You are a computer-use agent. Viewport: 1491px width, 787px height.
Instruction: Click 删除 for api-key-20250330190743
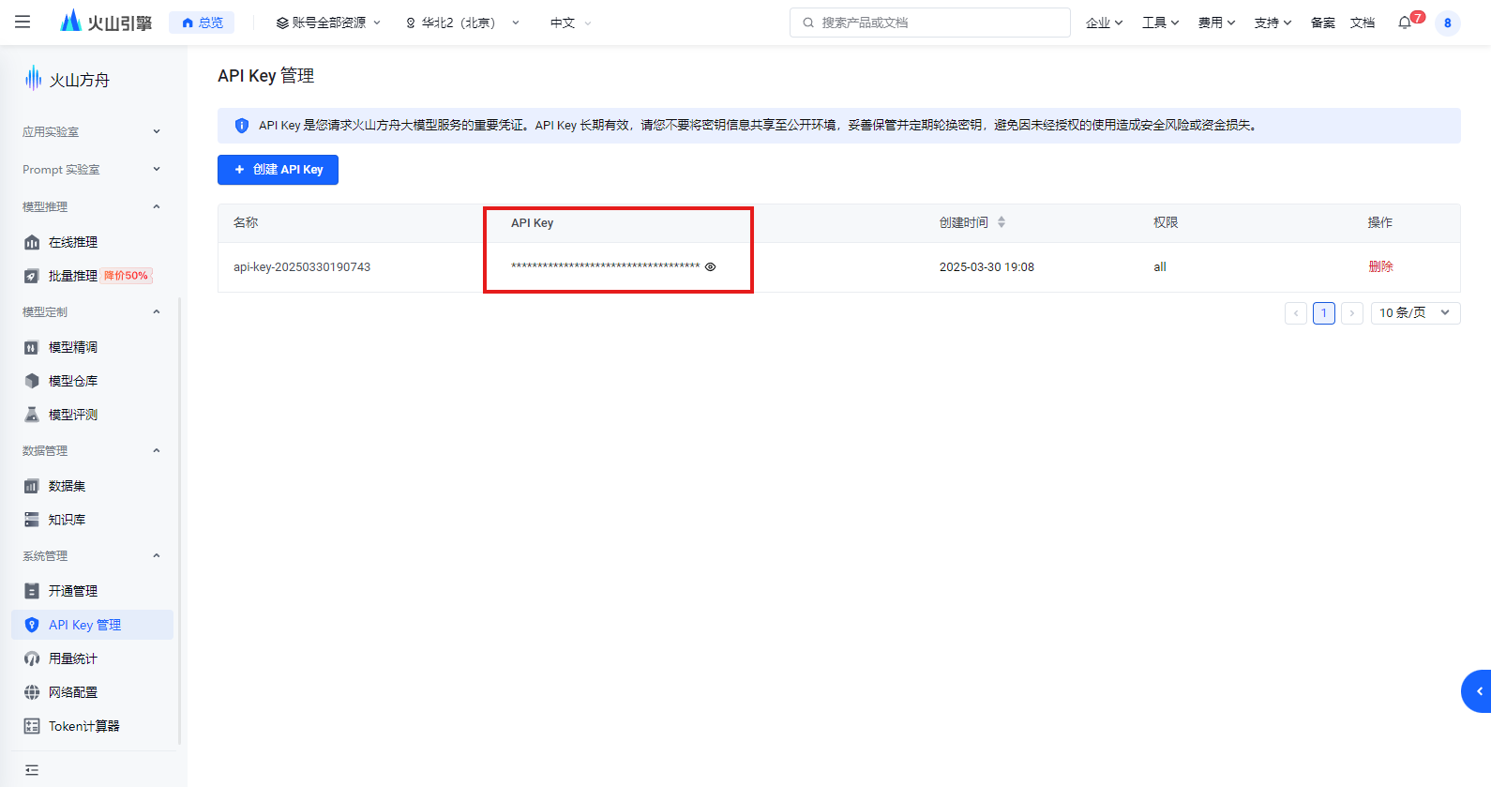click(1380, 266)
